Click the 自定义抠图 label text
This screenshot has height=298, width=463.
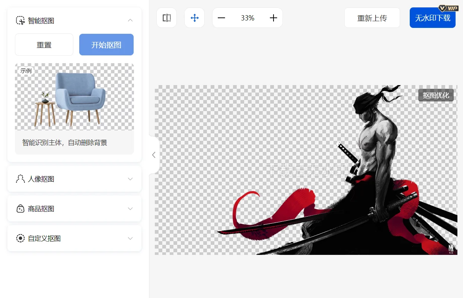point(44,239)
